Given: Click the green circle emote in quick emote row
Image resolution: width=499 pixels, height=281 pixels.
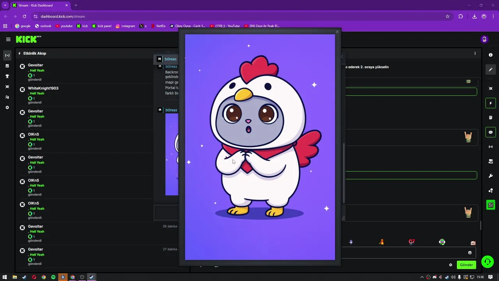Looking at the screenshot, I should click(442, 242).
